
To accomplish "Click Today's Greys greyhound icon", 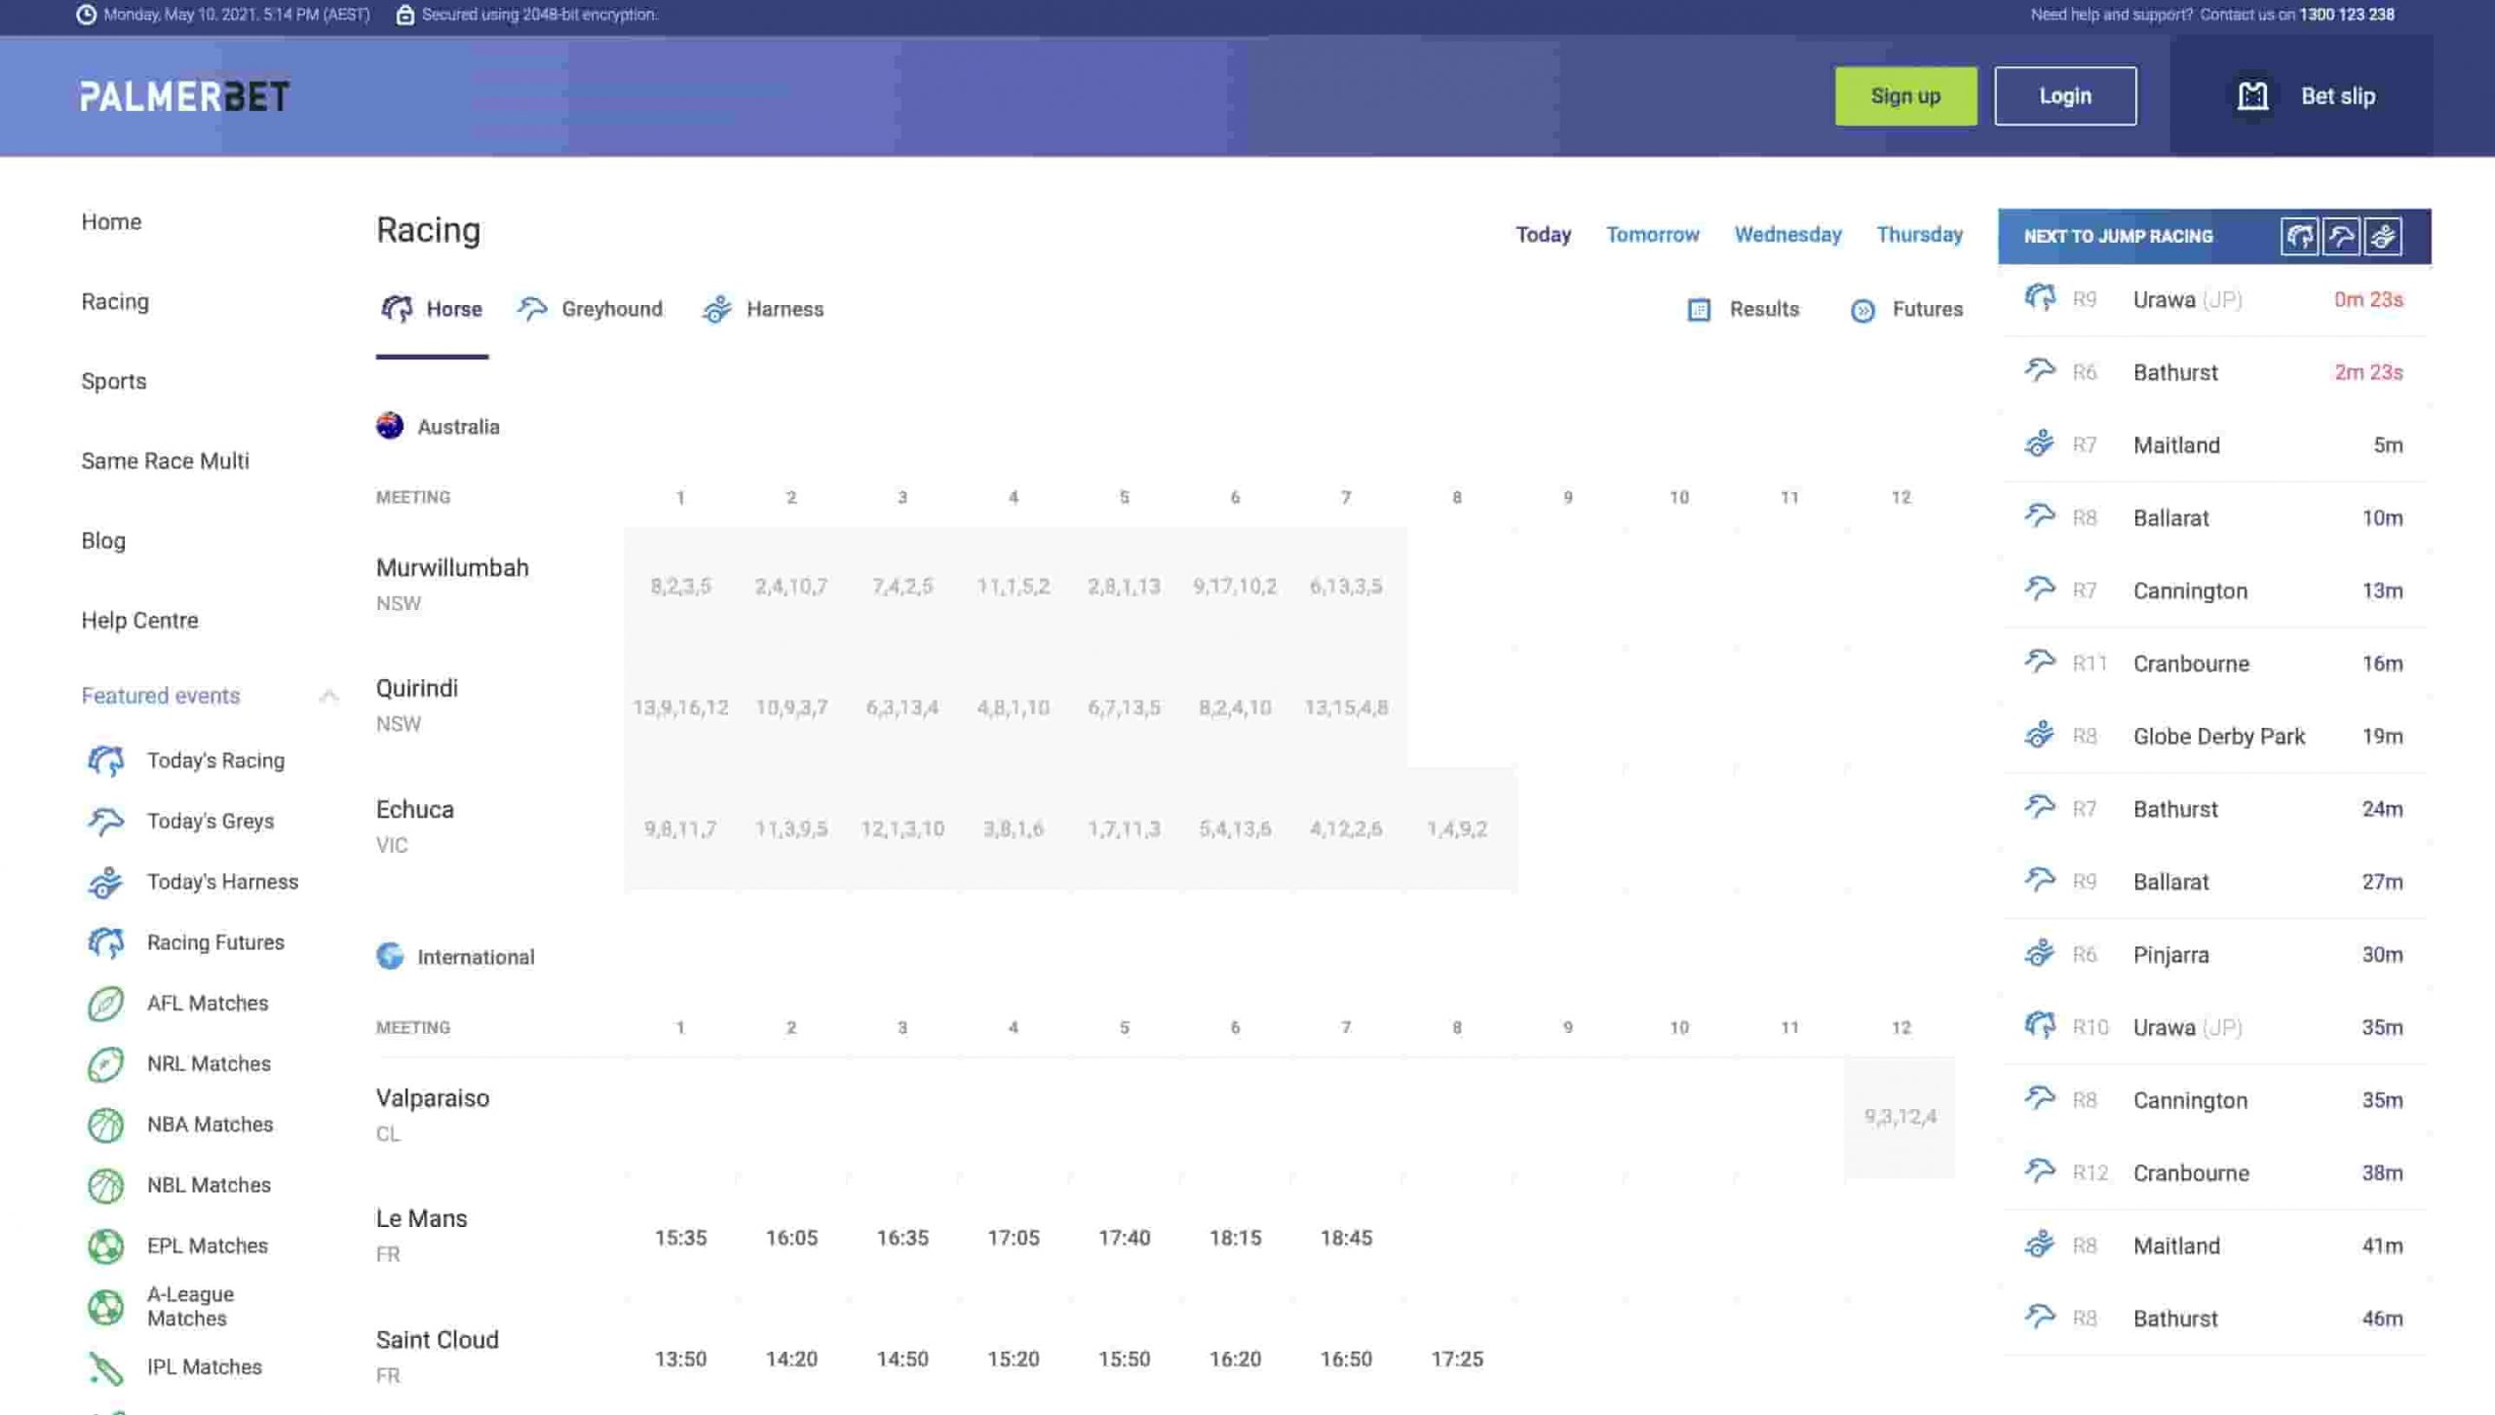I will click(105, 822).
